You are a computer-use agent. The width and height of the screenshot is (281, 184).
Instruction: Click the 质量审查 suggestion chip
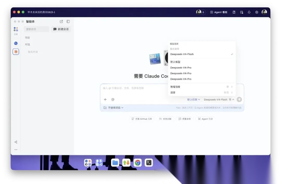184,119
